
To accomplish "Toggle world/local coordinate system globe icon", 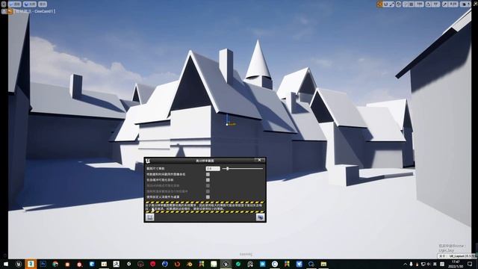I will [398, 4].
